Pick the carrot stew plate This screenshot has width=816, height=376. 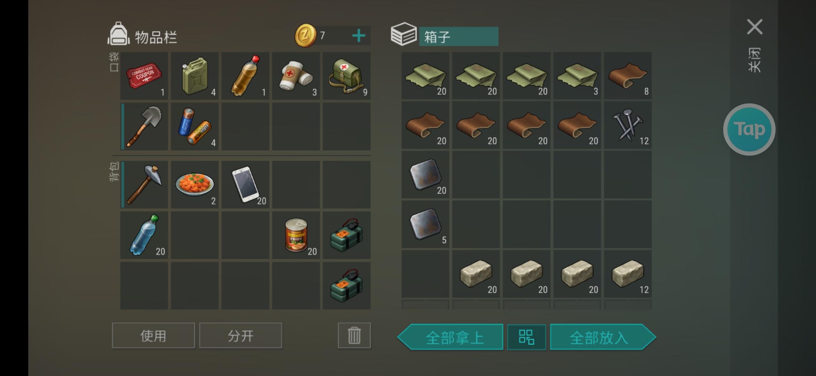[x=195, y=185]
